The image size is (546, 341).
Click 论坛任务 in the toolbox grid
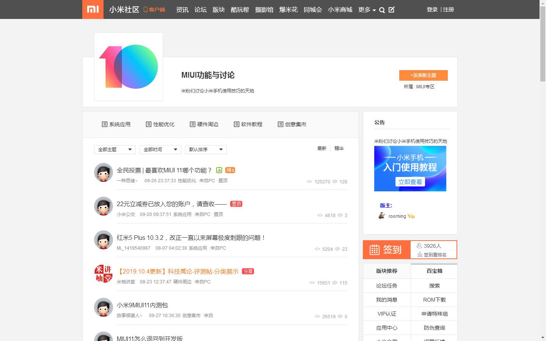pos(387,286)
